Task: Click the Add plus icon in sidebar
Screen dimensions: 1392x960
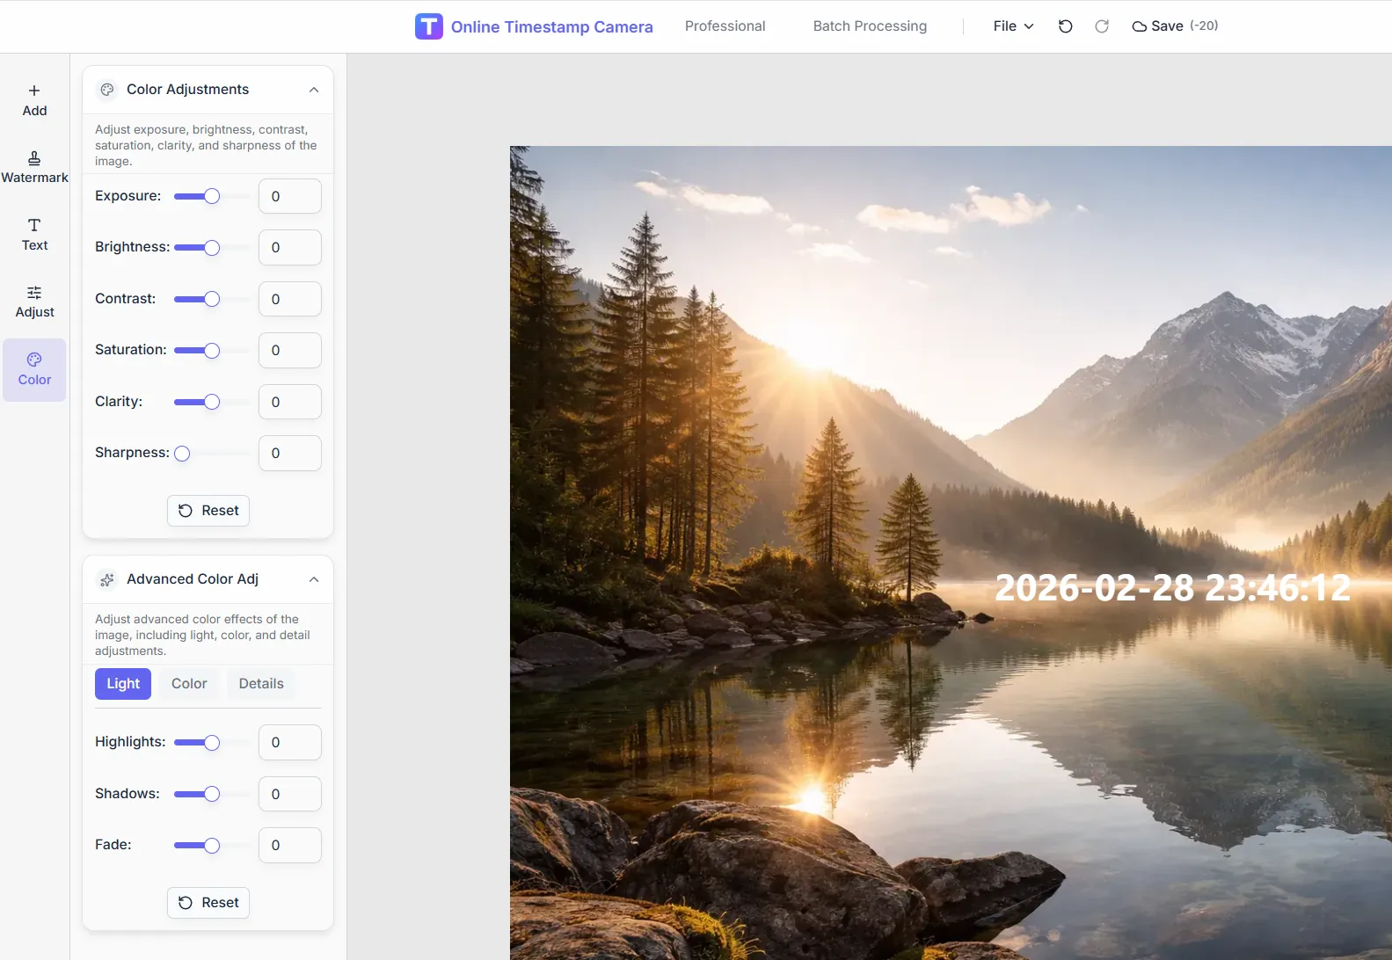Action: [34, 91]
